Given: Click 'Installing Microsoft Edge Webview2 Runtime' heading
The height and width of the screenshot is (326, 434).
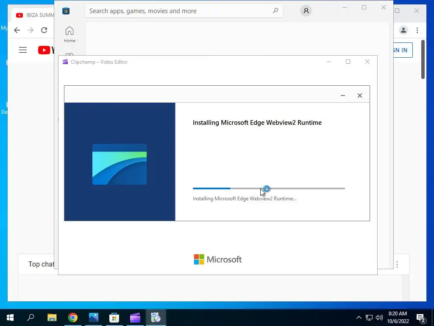Looking at the screenshot, I should (257, 123).
